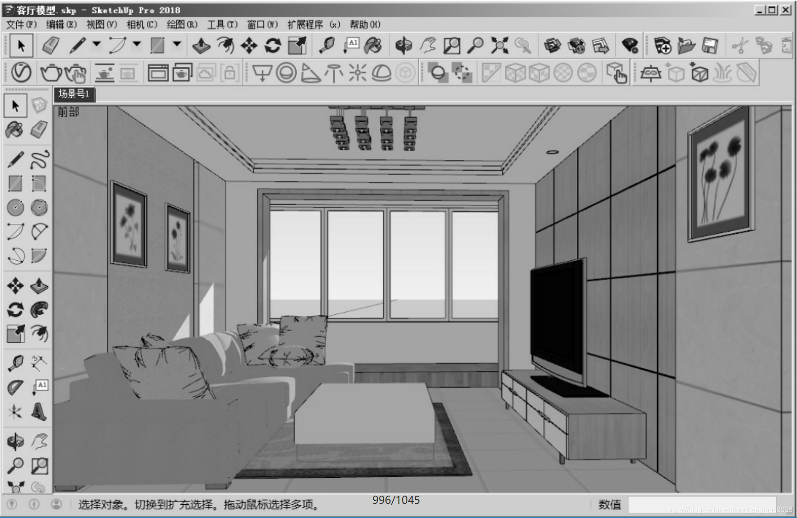Choose the Pencil line tool in top toolbar
797x518 pixels.
(x=77, y=46)
